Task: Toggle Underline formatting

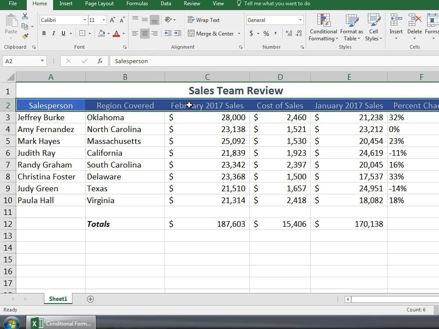Action: tap(63, 33)
